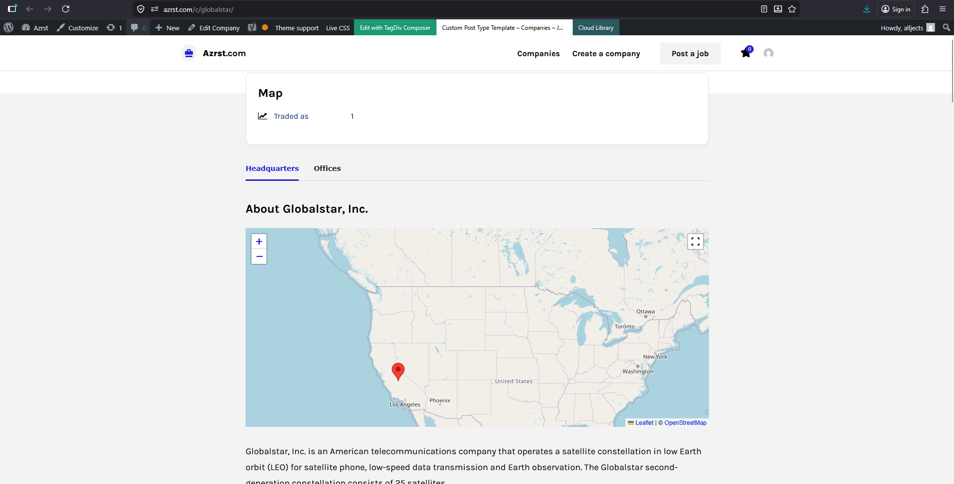
Task: Open the Azrst dashboard site menu
Action: [x=35, y=28]
